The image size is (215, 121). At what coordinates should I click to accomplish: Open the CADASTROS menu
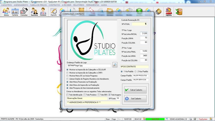(x=6, y=5)
